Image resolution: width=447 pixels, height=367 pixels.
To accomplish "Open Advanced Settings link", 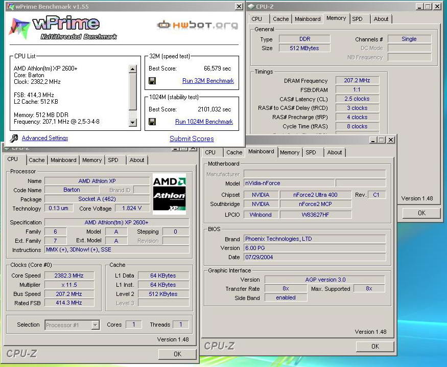I will pos(45,138).
